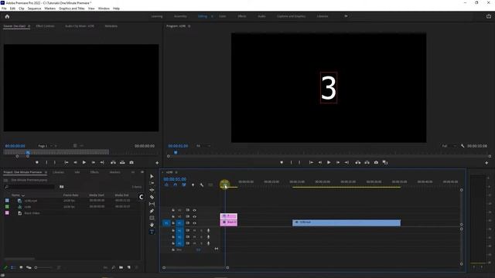Open the Graphics and Titles menu
The height and width of the screenshot is (278, 495).
tap(72, 8)
